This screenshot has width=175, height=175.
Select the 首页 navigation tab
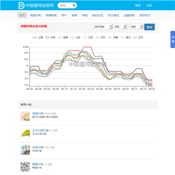(x=22, y=15)
